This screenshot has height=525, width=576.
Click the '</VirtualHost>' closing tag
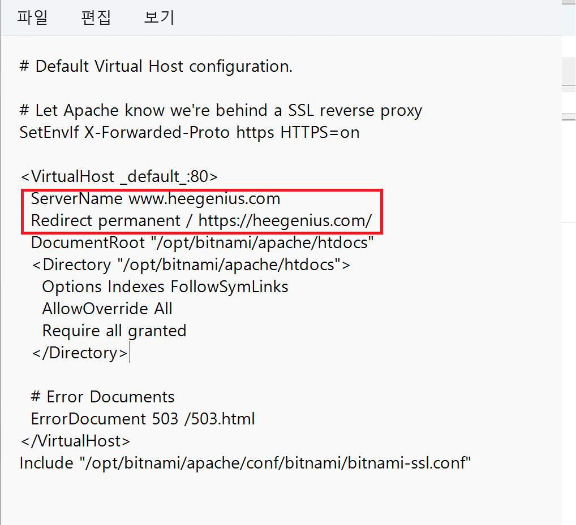point(75,441)
